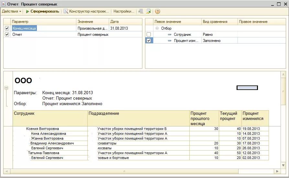Screen dimensions: 289x178
Task: Click the Произвольная д... value cell
Action: pyautogui.click(x=92, y=28)
